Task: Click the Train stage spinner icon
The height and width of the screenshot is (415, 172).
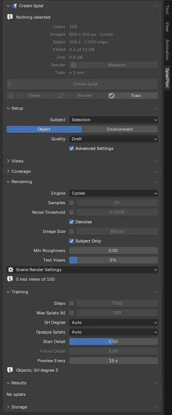Action: [112, 96]
